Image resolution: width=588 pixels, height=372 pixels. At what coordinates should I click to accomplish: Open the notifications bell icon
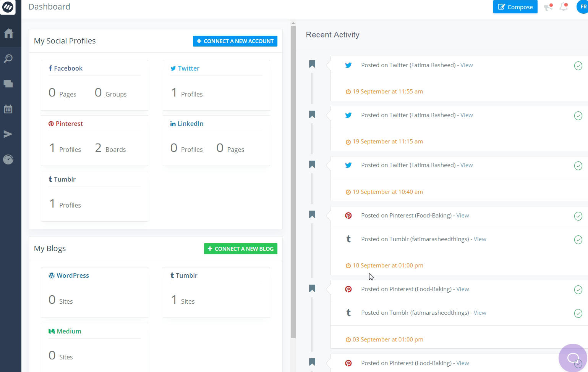[x=564, y=7]
